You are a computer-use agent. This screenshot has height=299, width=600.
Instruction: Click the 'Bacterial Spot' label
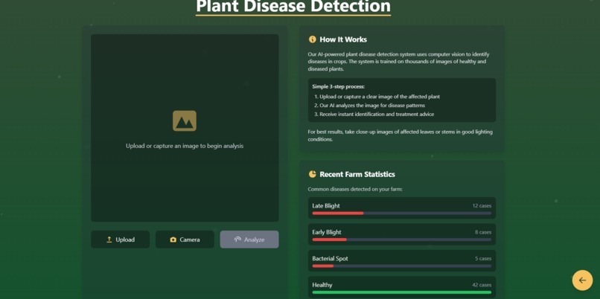[331, 259]
